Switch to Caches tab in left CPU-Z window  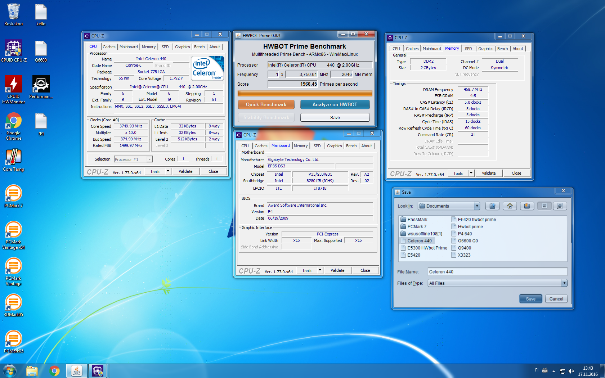(109, 47)
